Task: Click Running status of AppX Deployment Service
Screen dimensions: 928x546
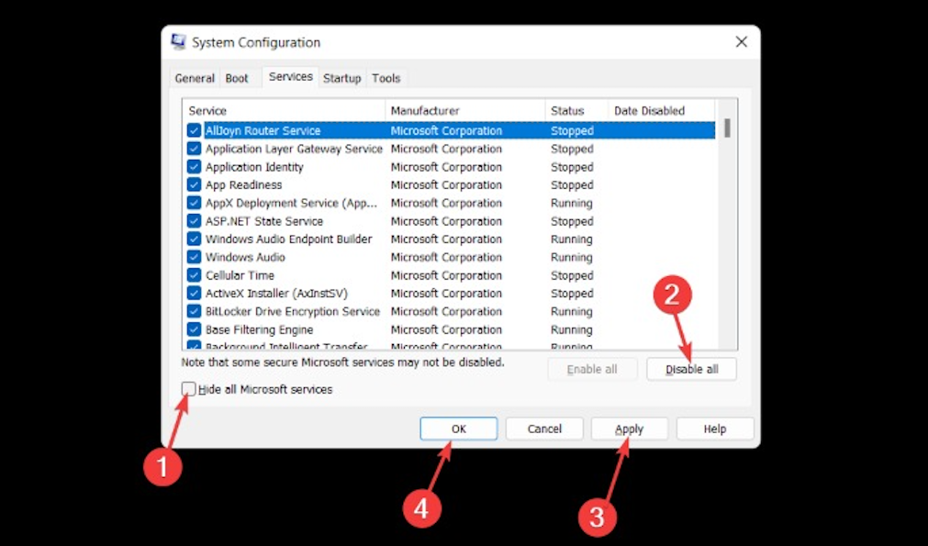Action: (x=571, y=203)
